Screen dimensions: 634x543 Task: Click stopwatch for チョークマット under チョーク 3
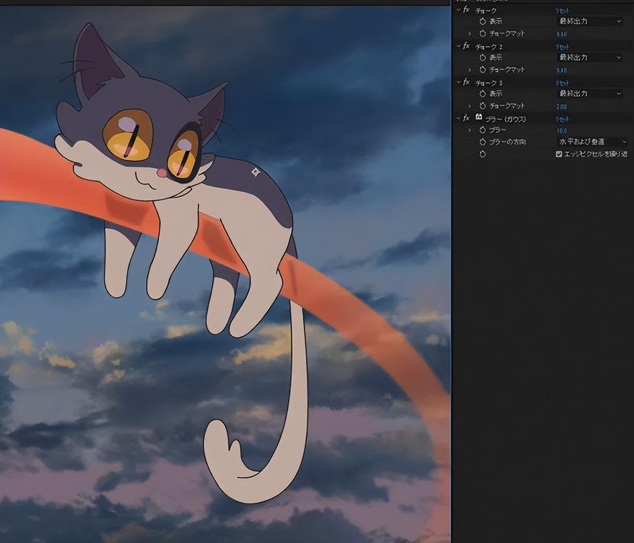click(483, 106)
